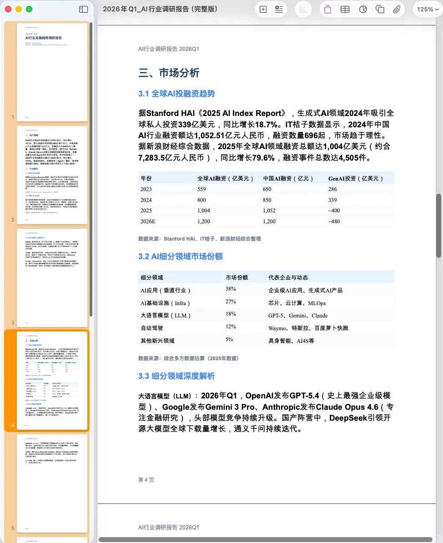Viewport: 443px width, 543px height.
Task: Click the 其他新兴领域 row label
Action: point(157,341)
